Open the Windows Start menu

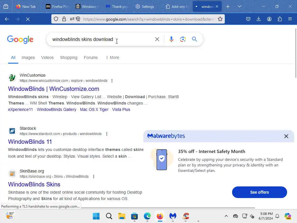[x=96, y=216]
